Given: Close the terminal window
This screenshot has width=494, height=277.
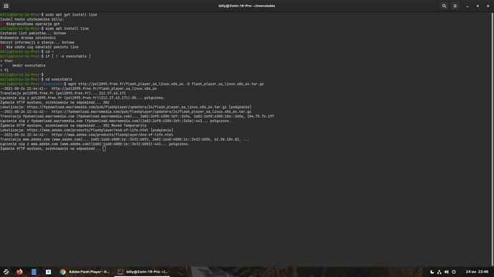Looking at the screenshot, I should (488, 6).
